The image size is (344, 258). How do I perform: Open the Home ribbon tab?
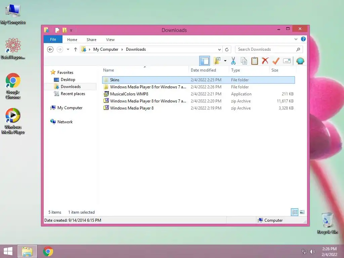(72, 40)
